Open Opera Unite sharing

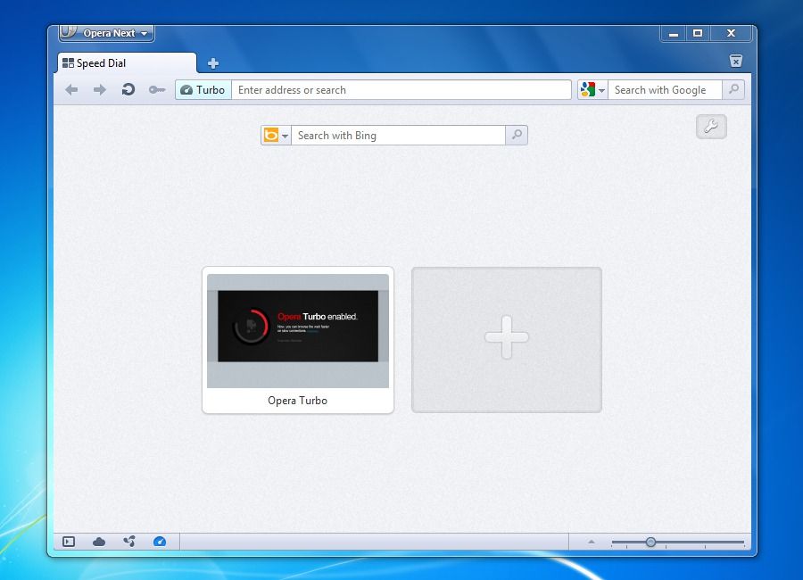(129, 541)
